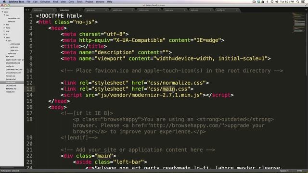Open the View menu
The height and width of the screenshot is (173, 308).
[x=63, y=1]
